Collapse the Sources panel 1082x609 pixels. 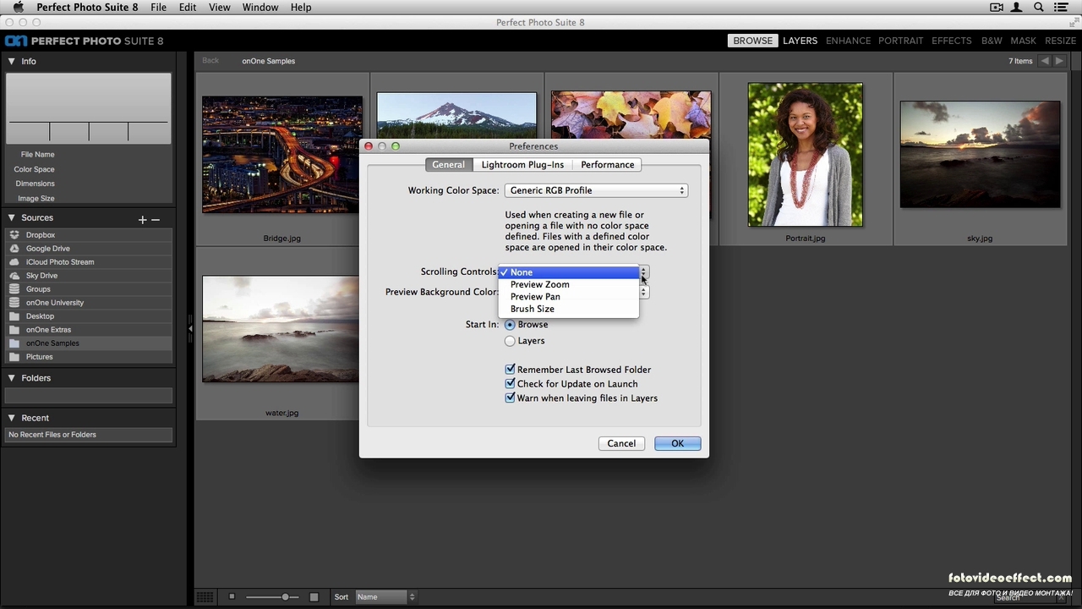coord(12,218)
